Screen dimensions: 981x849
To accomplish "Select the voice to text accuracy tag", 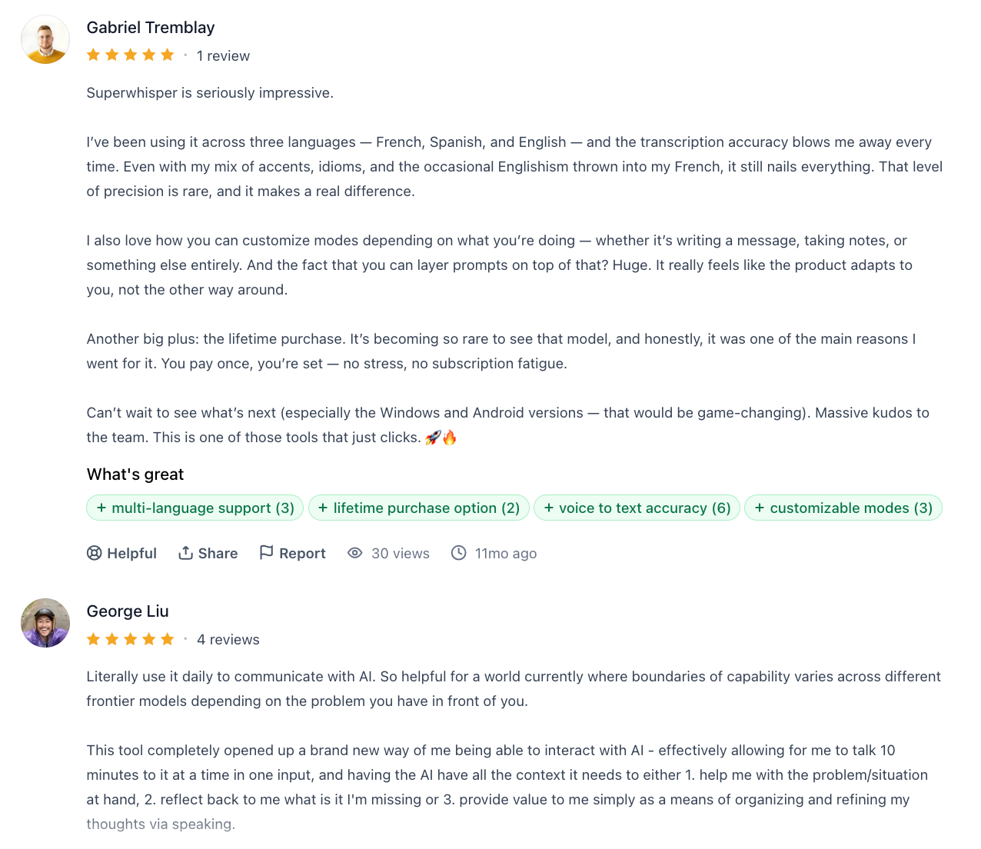I will tap(637, 508).
